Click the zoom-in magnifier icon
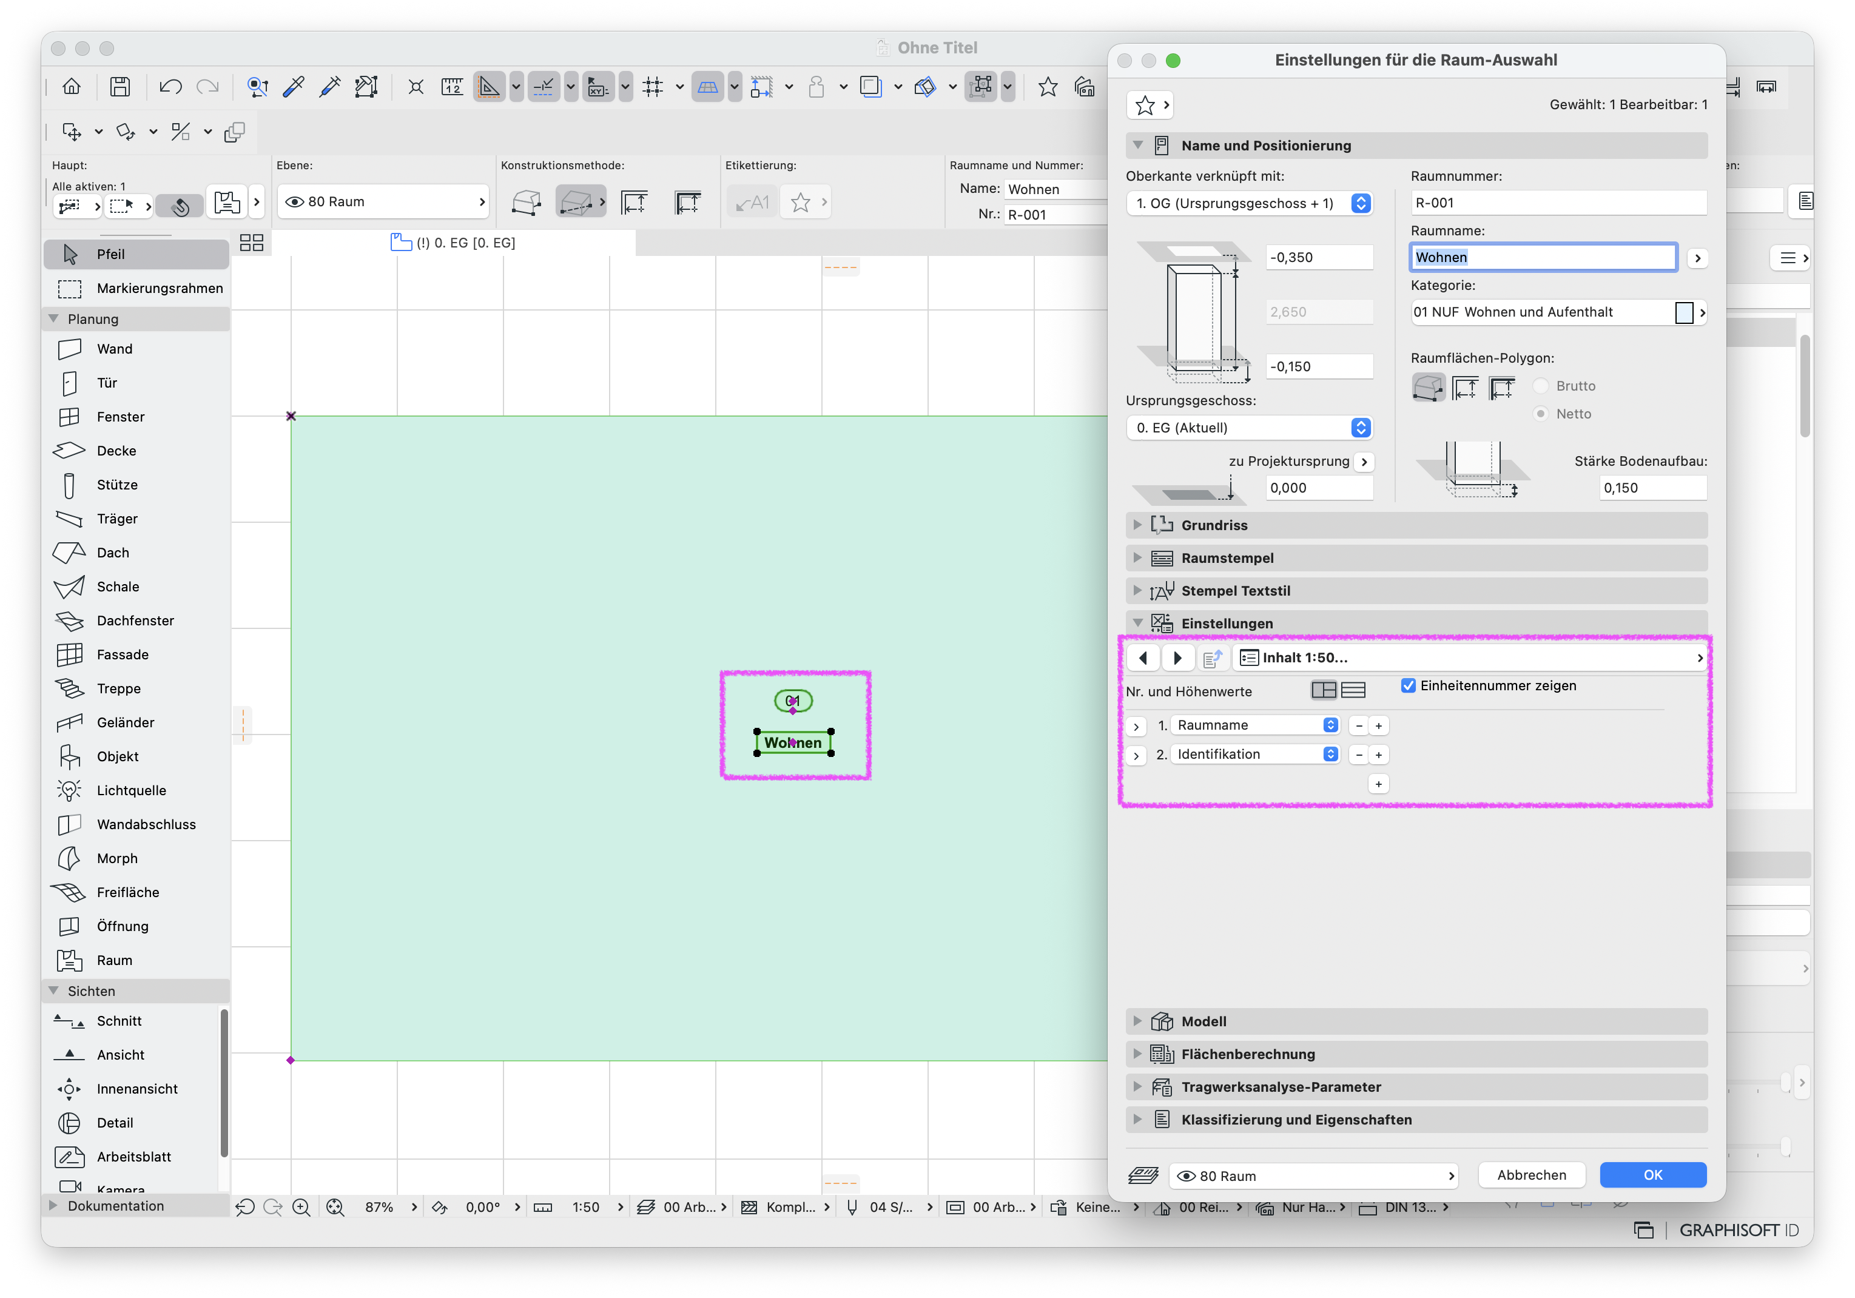 pos(301,1207)
